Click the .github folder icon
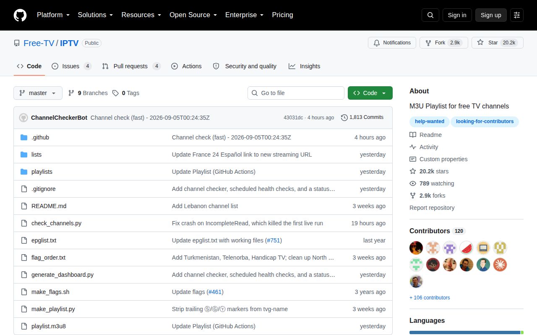This screenshot has height=335, width=537. click(x=24, y=137)
